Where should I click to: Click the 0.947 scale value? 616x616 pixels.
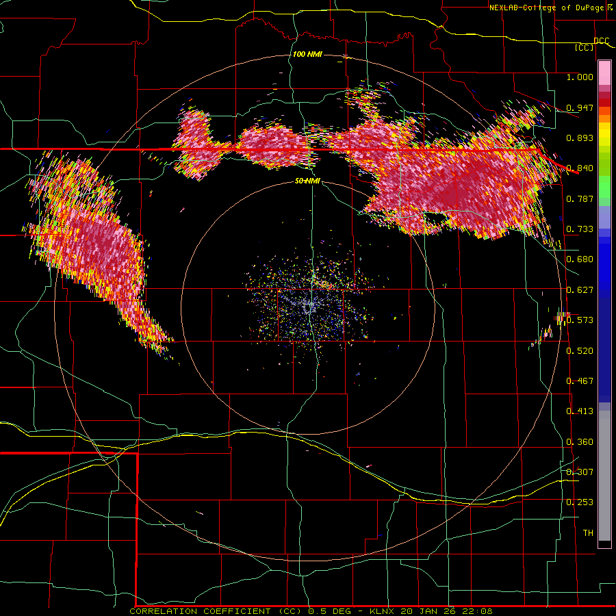(x=580, y=107)
